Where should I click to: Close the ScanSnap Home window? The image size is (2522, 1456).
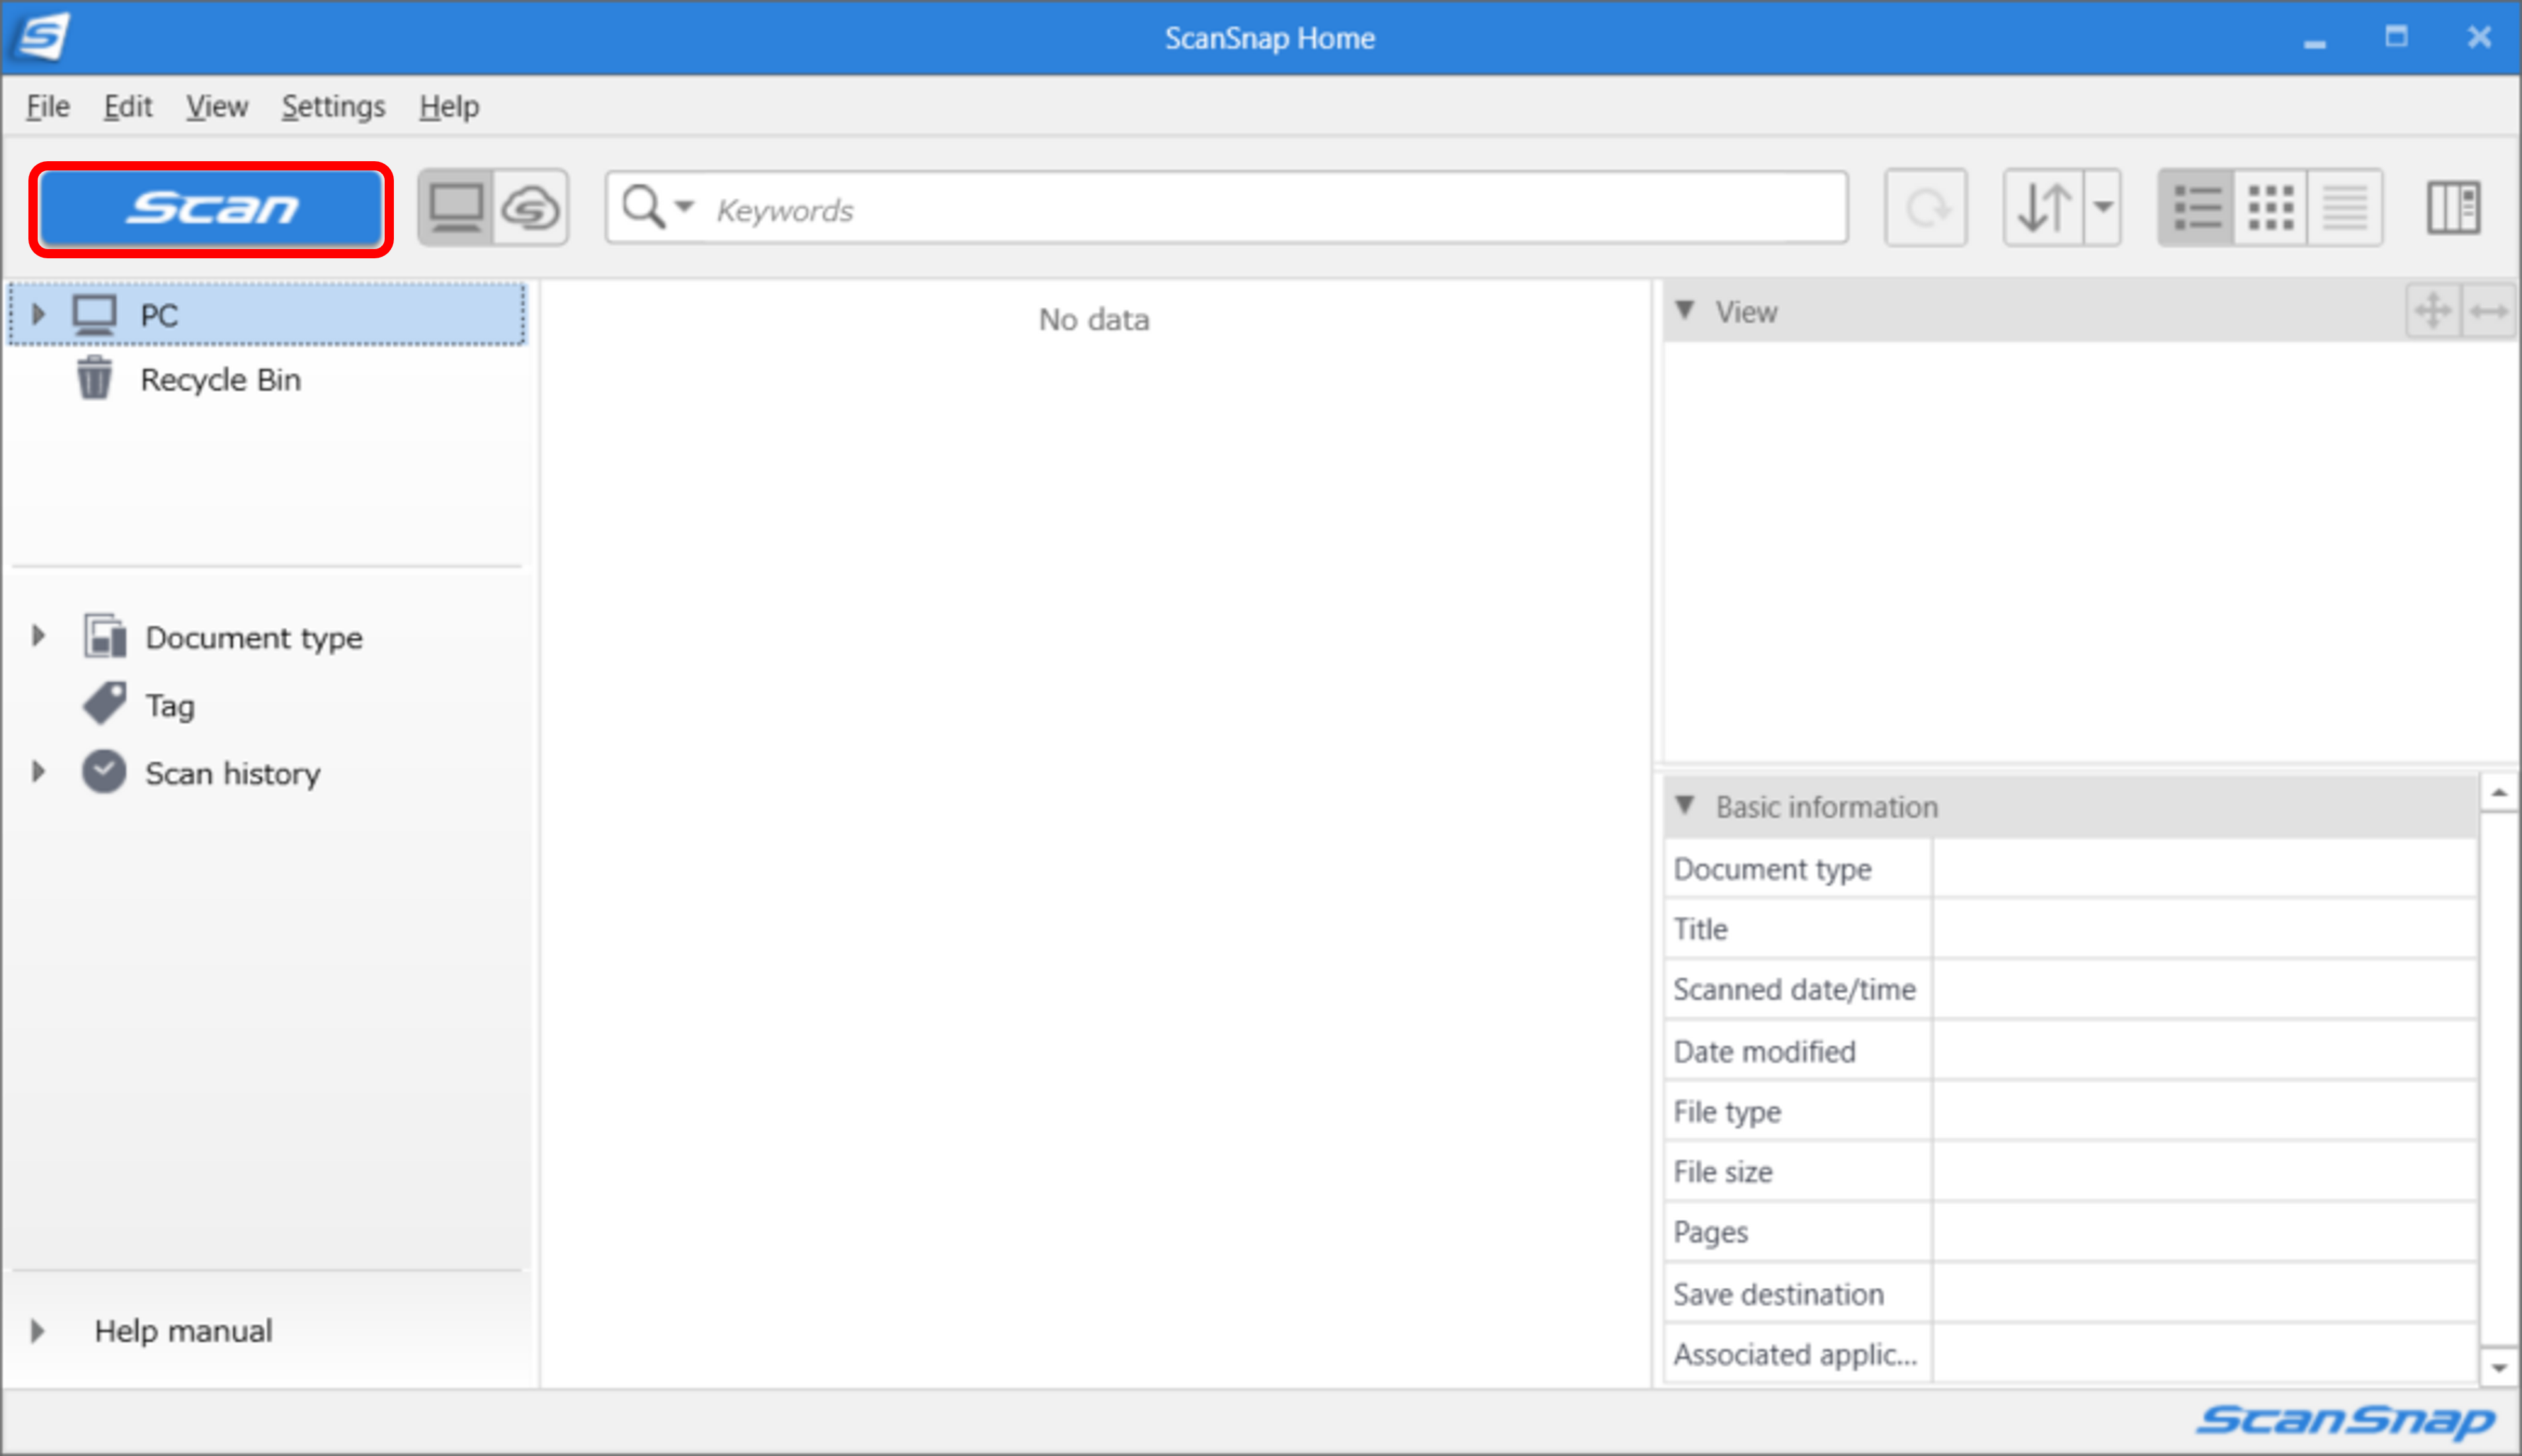click(x=2480, y=37)
